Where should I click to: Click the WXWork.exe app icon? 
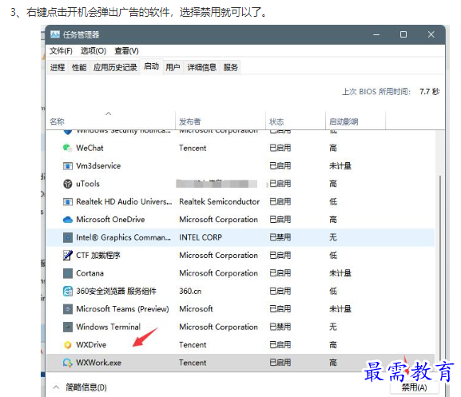(x=68, y=363)
